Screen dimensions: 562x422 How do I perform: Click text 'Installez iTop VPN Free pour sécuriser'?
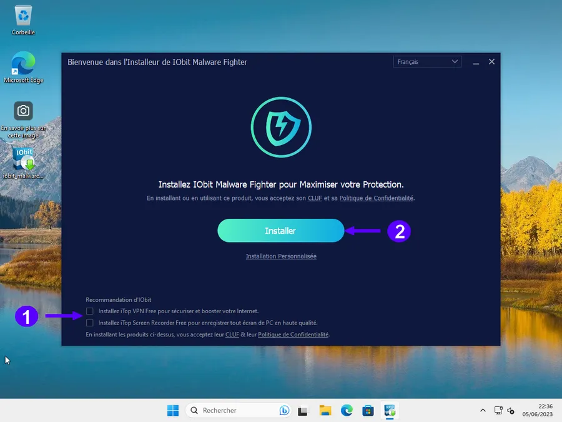(x=178, y=311)
